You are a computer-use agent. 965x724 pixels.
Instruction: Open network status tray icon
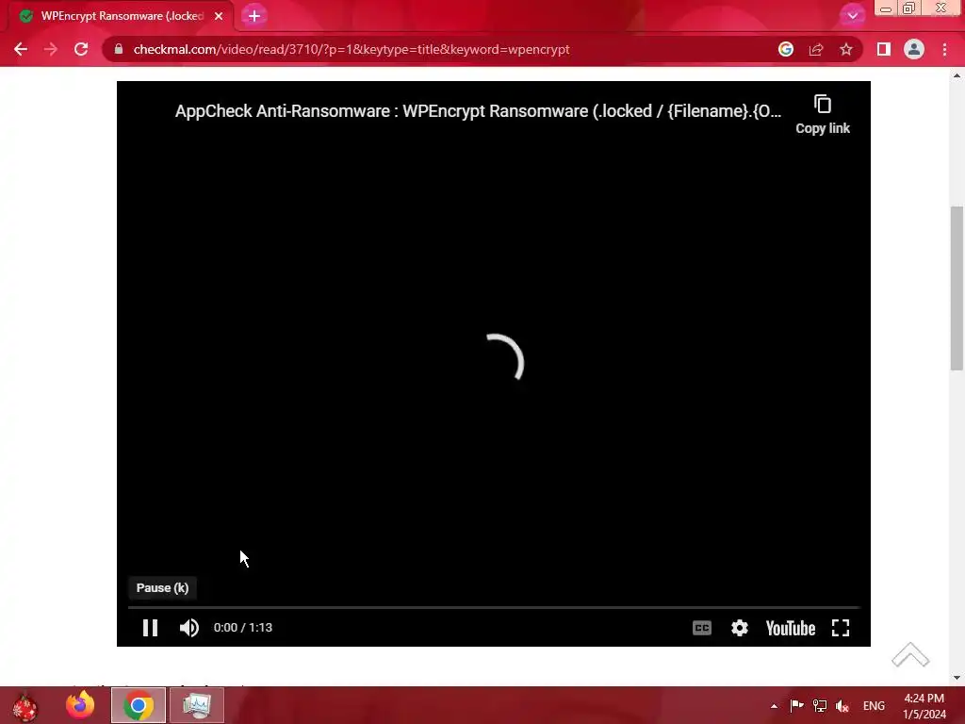[819, 705]
